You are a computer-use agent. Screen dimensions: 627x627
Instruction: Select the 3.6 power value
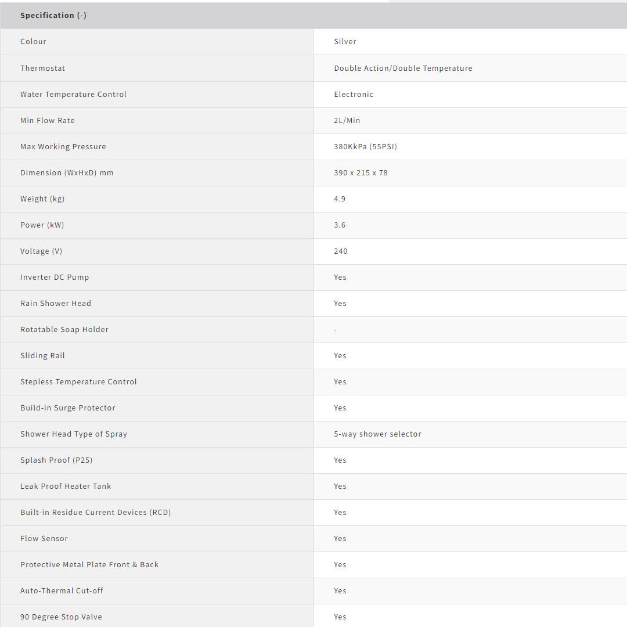pos(340,225)
